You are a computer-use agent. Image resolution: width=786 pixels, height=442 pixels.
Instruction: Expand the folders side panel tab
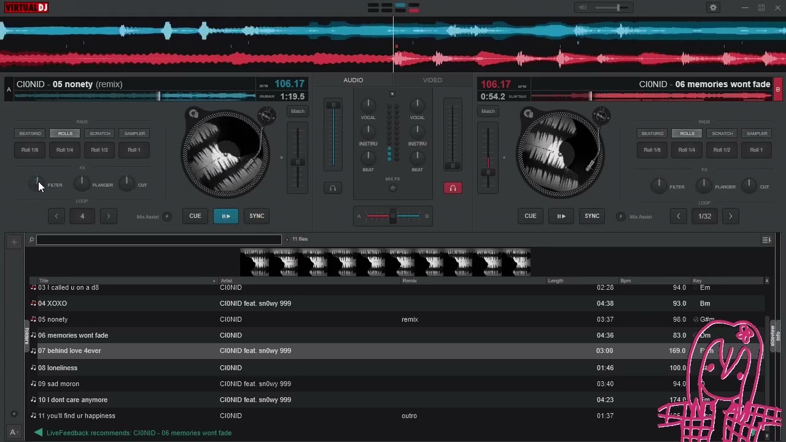(26, 336)
